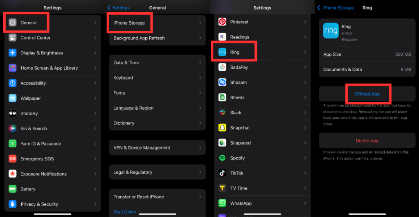Open Language & Region
The image size is (419, 217).
tap(158, 108)
